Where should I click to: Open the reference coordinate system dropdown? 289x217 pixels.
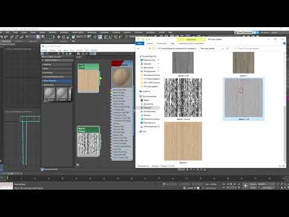(x=81, y=37)
